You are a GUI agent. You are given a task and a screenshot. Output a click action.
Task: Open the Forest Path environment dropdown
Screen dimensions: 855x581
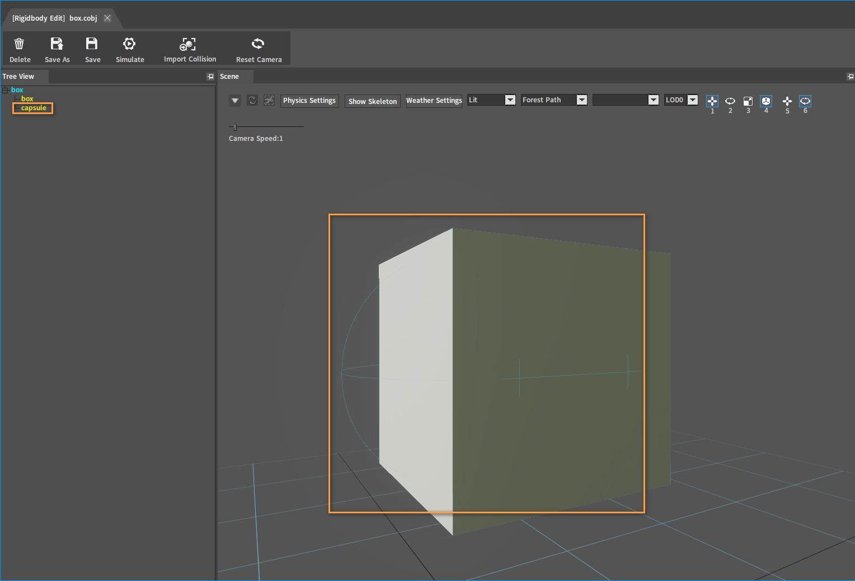click(554, 100)
